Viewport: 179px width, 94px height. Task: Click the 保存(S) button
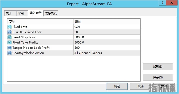tap(158, 77)
